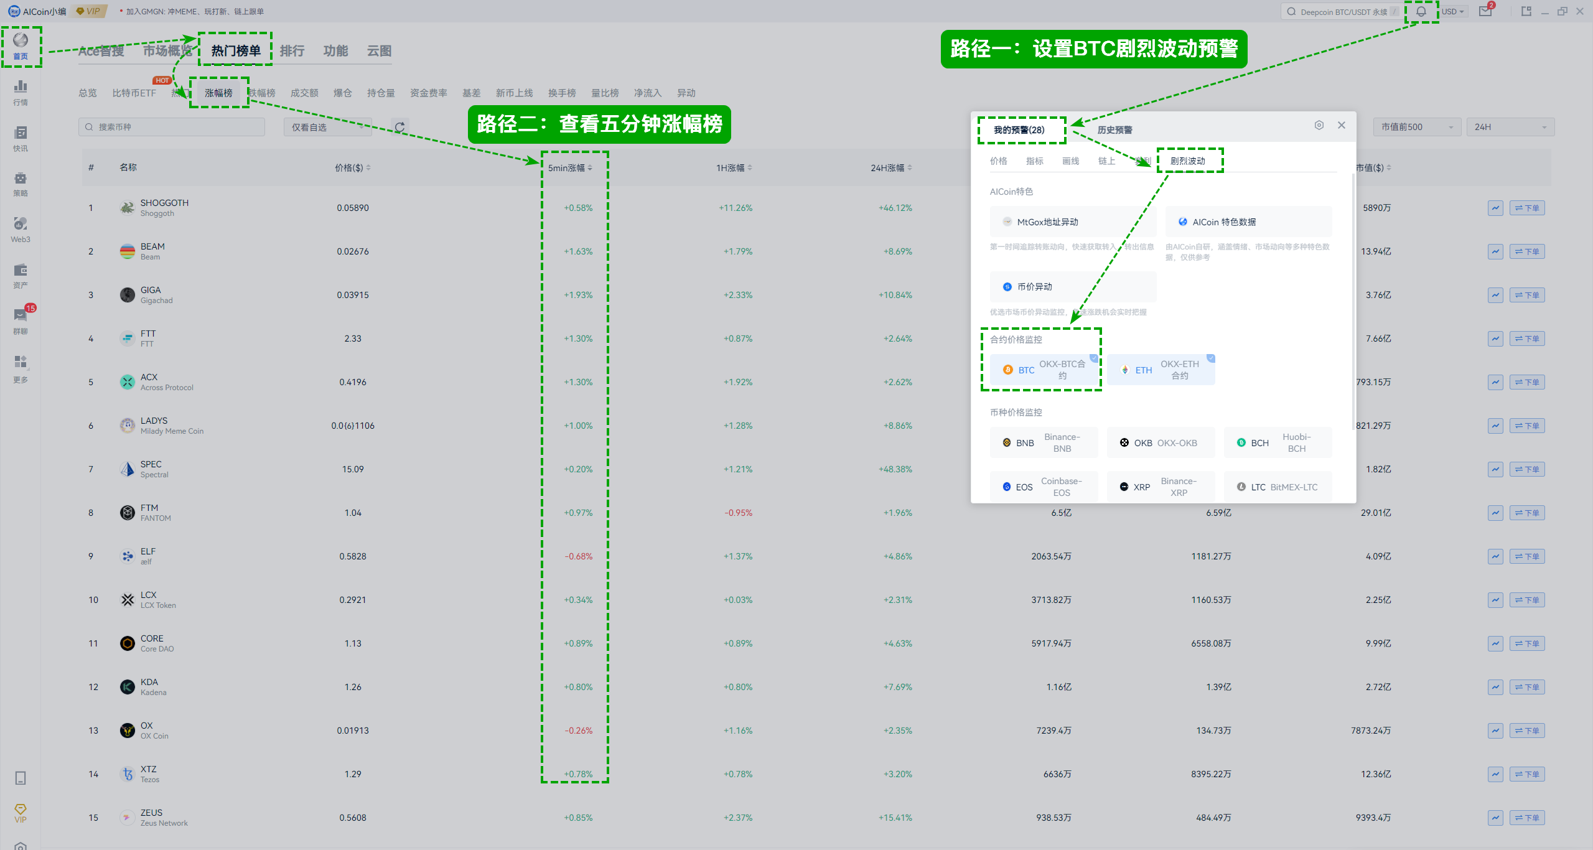
Task: Open chart icon for ZEUS row
Action: click(1496, 818)
